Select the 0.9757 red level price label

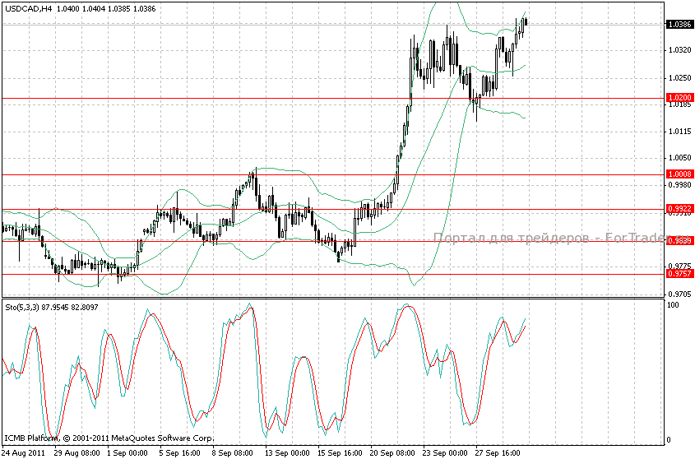click(x=679, y=274)
